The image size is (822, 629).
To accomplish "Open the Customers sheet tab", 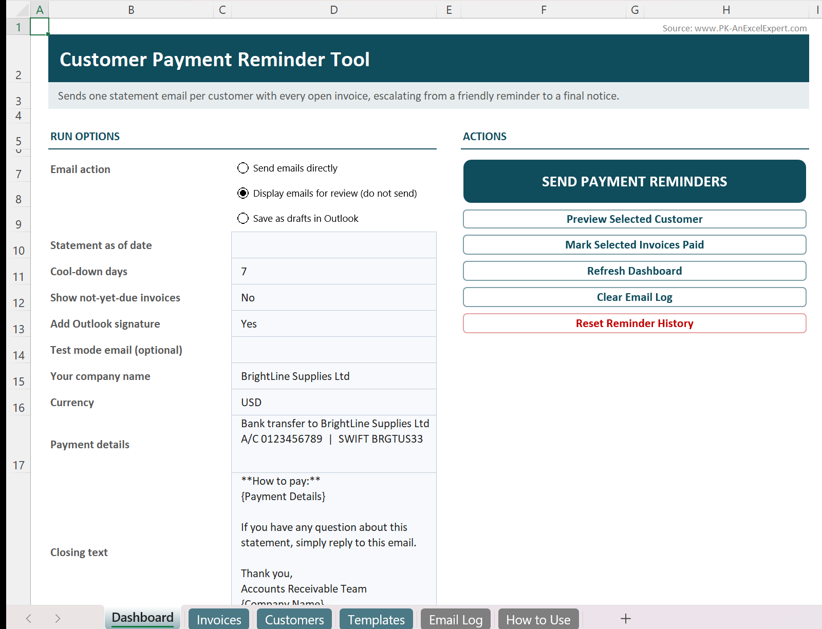I will 294,619.
